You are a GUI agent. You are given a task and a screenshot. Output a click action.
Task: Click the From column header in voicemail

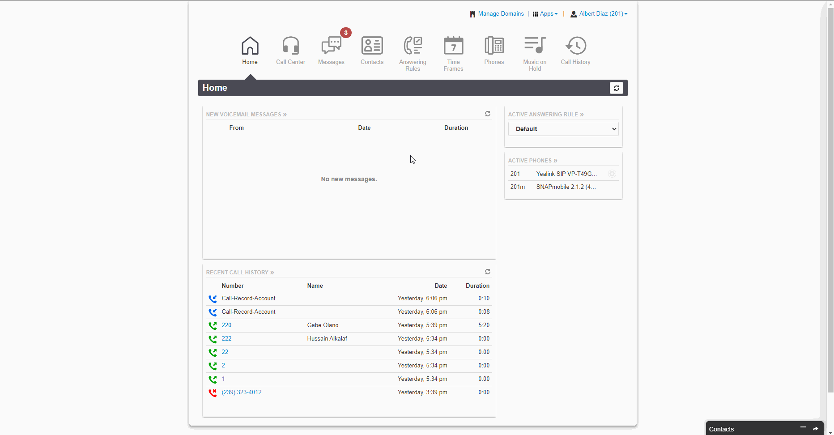(x=236, y=128)
